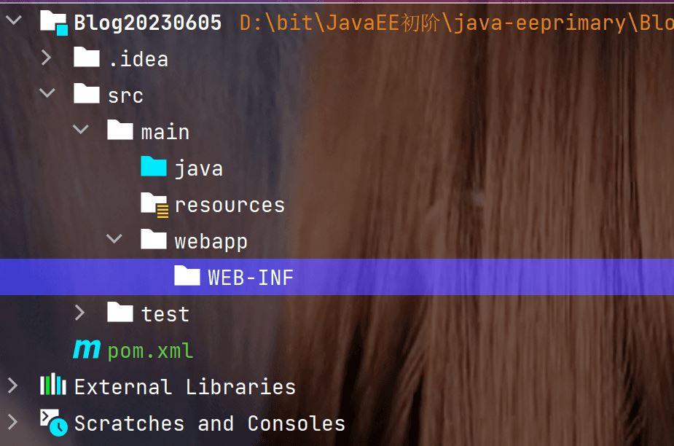Expand the External Libraries node arrow
The image size is (674, 446).
point(13,386)
